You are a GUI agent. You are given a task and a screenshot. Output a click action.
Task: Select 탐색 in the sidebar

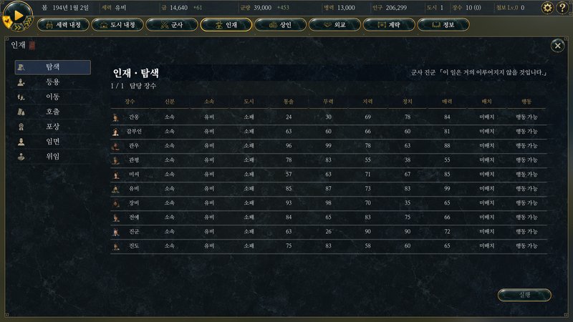[52, 67]
